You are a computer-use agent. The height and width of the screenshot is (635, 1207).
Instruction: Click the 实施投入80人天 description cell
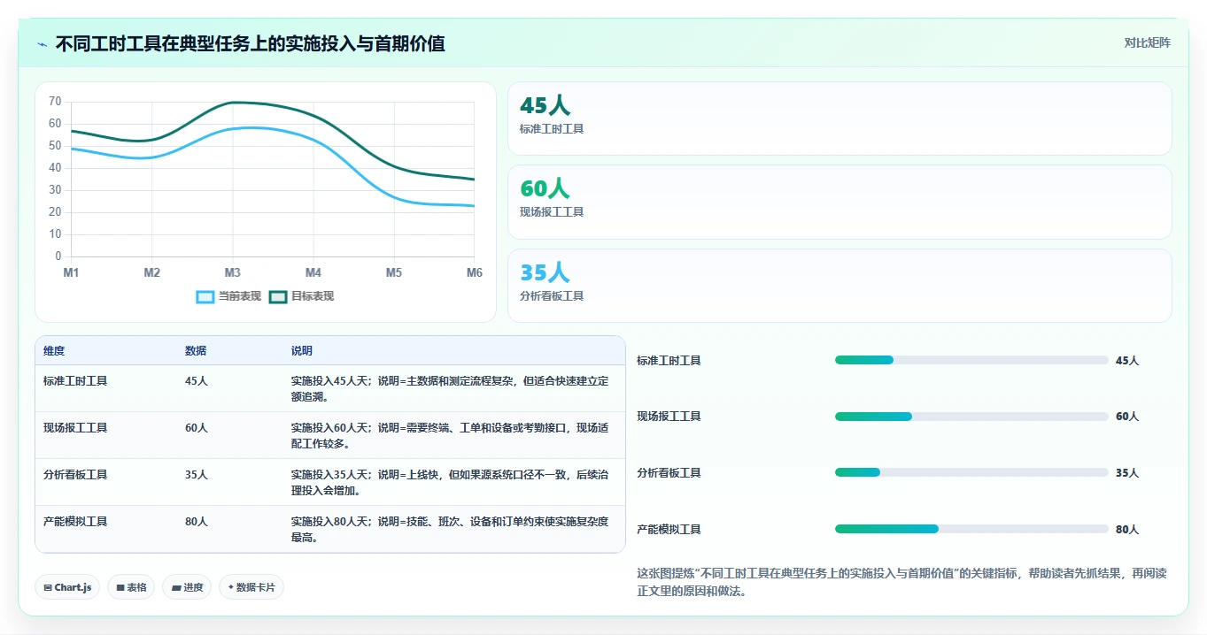[x=450, y=530]
